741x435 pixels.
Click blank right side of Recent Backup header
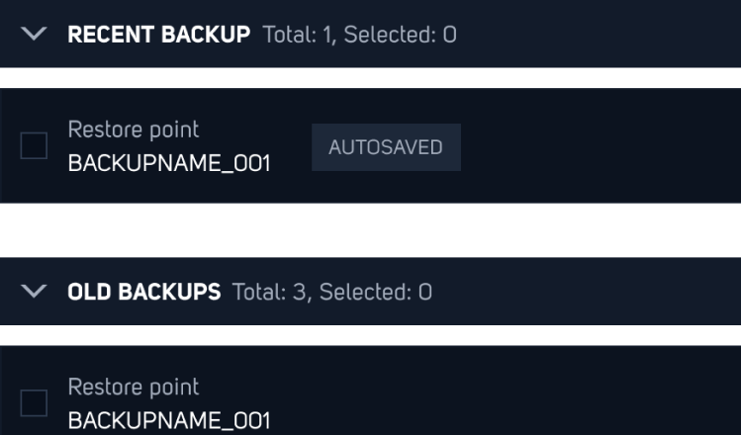pyautogui.click(x=613, y=35)
